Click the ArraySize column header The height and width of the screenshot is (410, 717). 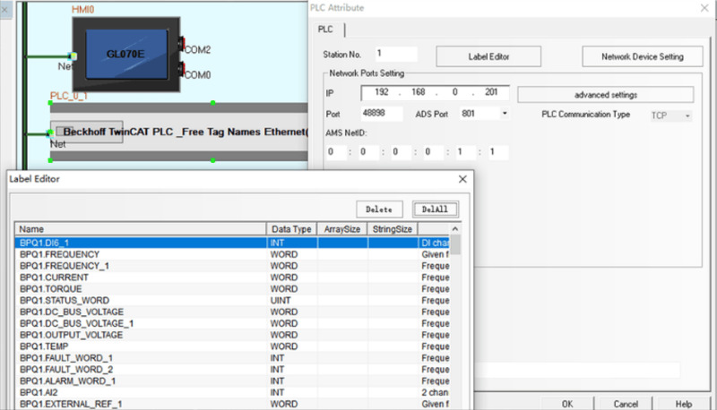(342, 229)
